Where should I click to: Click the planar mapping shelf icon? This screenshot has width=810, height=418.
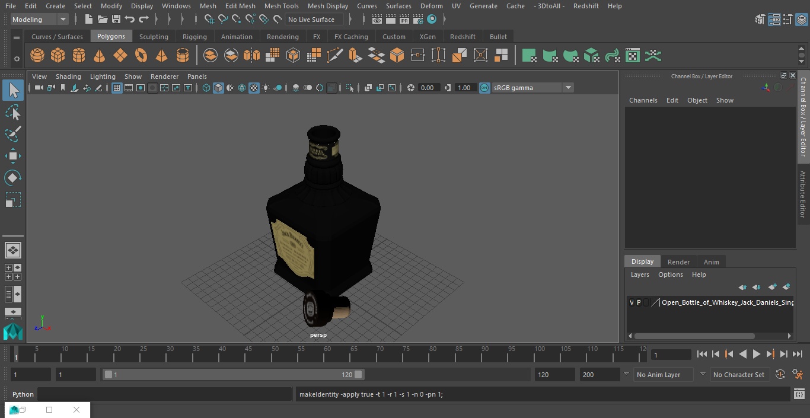click(x=529, y=56)
